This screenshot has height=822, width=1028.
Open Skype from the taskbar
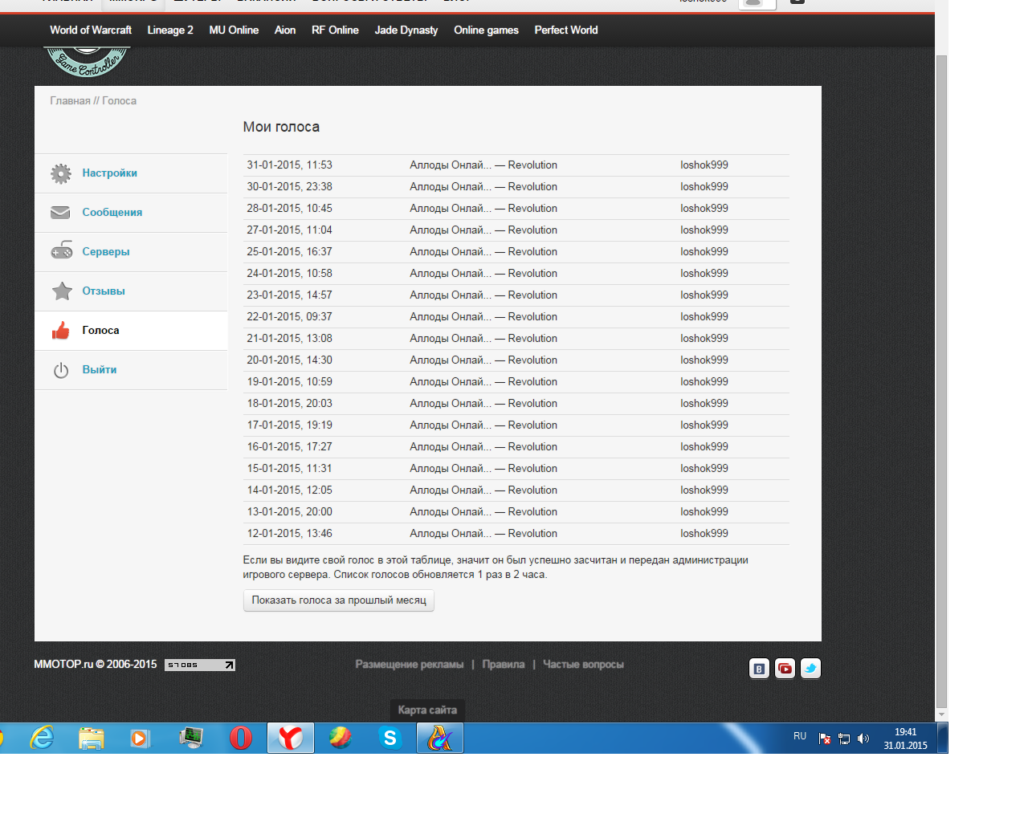(x=390, y=738)
